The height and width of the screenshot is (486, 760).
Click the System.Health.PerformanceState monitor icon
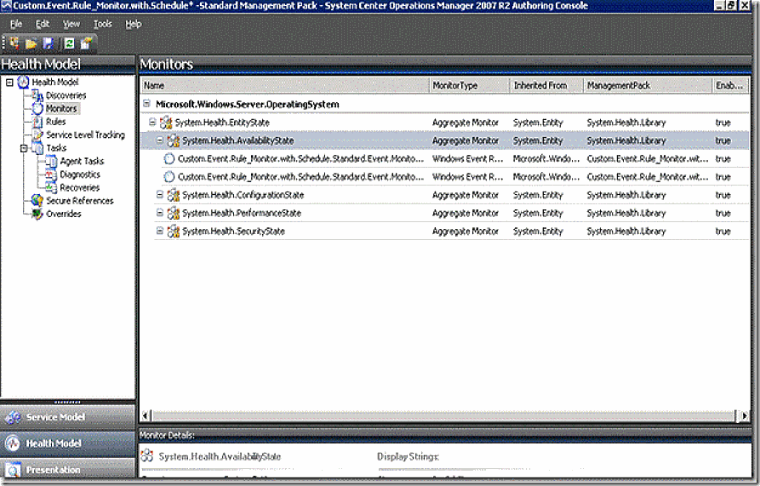pyautogui.click(x=174, y=213)
